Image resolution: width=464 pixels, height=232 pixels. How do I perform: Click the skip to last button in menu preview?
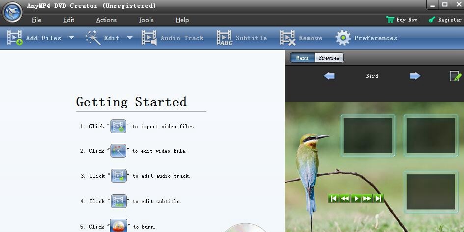click(x=378, y=198)
